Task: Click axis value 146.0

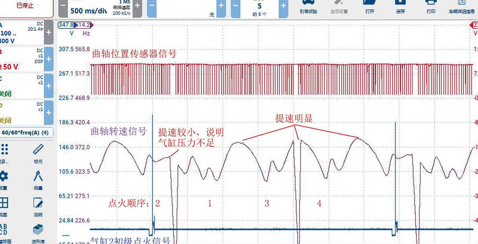Action: click(x=66, y=147)
